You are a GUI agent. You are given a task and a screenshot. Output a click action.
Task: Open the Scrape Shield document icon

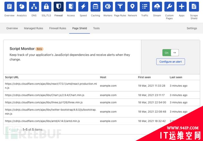click(x=194, y=6)
